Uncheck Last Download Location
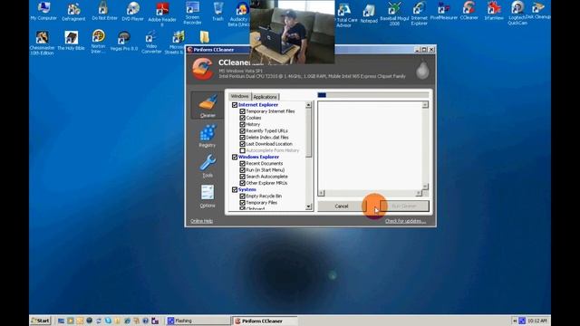 pos(242,144)
